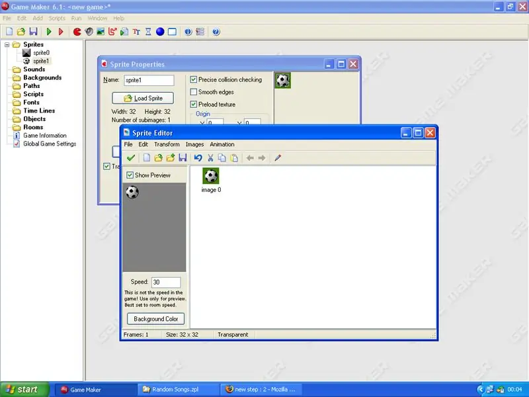The width and height of the screenshot is (529, 397).
Task: Add a sound via speaker icon
Action: tap(89, 32)
